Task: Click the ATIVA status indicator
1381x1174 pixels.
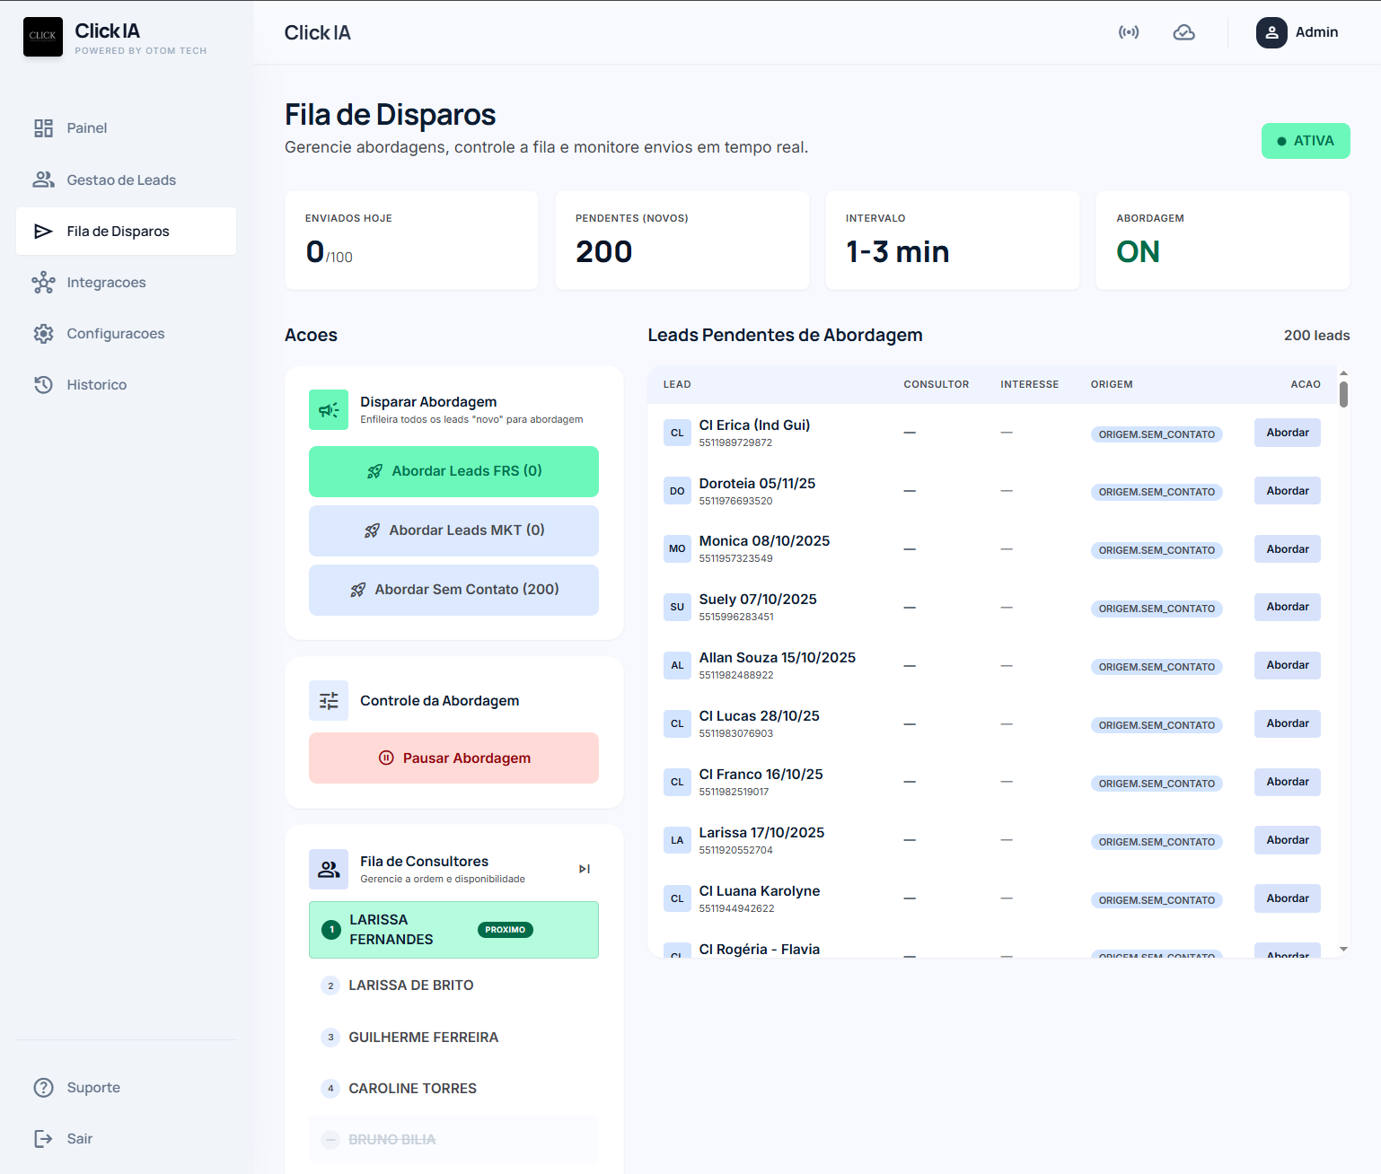Action: coord(1306,141)
